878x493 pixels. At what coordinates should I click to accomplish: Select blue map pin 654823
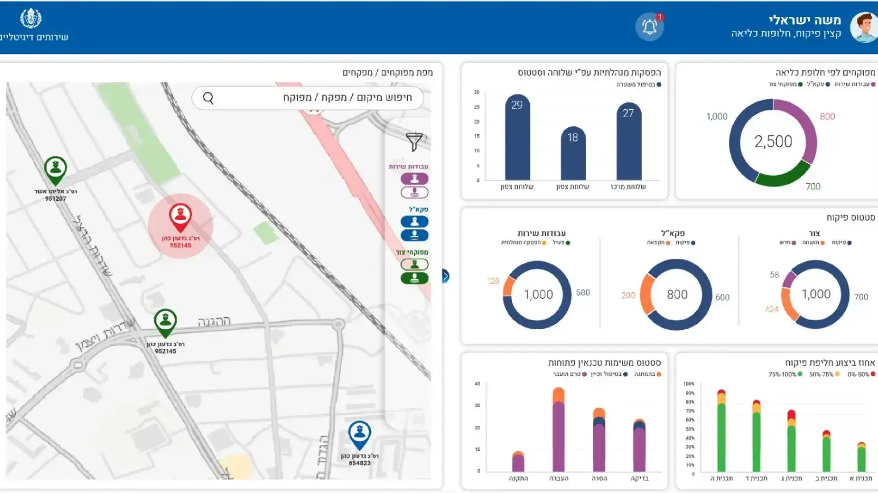(x=360, y=436)
